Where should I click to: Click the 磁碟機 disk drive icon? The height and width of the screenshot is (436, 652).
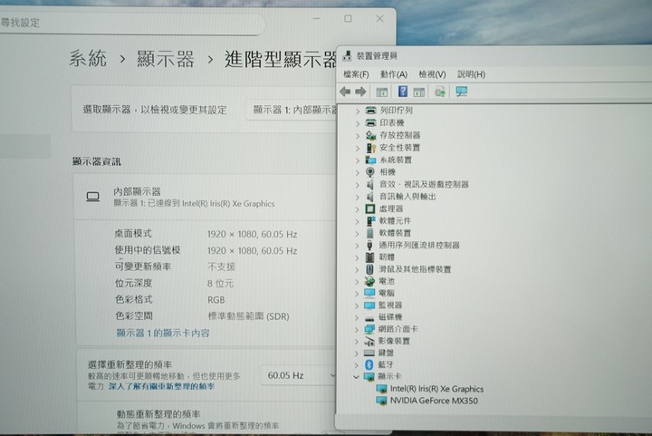point(369,318)
